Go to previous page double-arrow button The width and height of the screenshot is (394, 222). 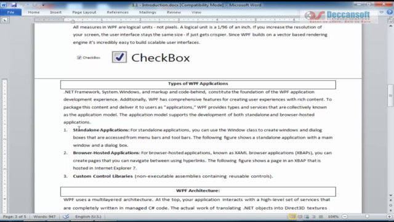[x=390, y=200]
